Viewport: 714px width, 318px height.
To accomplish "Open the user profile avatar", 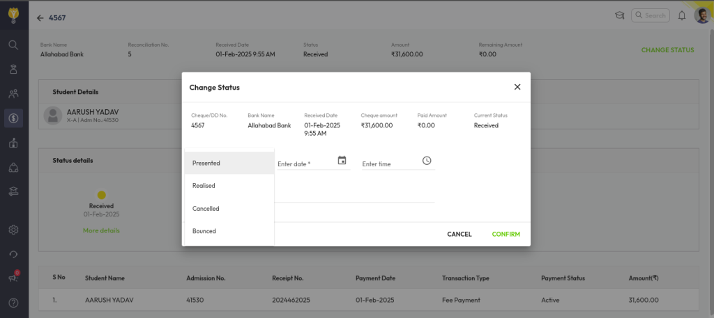I will point(701,15).
